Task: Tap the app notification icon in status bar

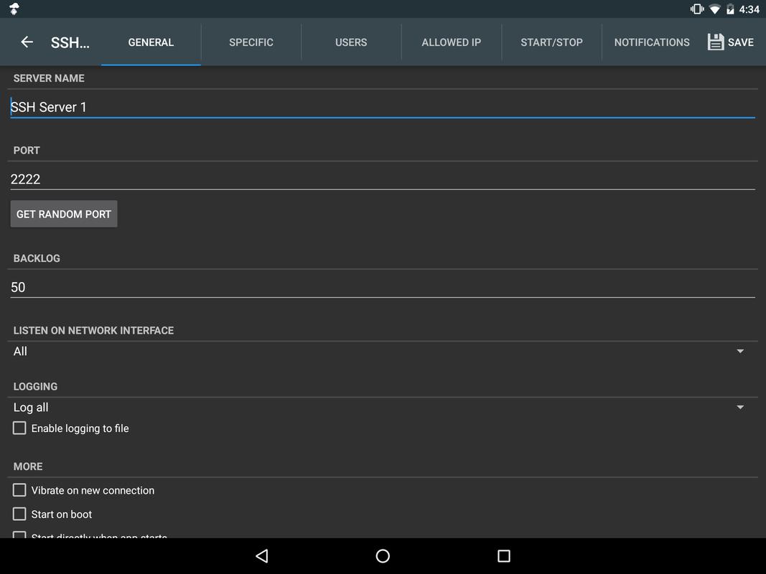Action: [14, 9]
